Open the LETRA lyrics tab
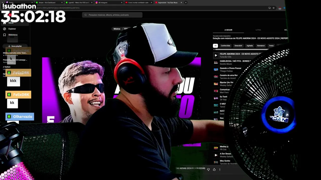The image size is (321, 180). click(258, 30)
